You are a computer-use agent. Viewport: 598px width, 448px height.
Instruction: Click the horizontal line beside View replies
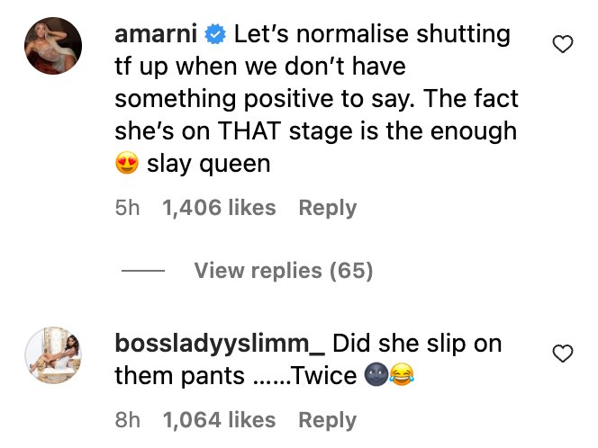142,271
